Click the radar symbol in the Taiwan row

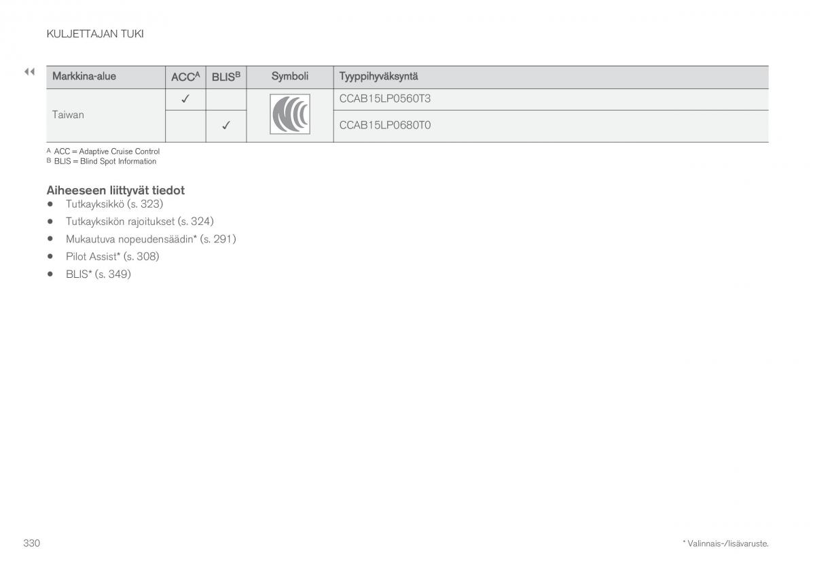click(290, 114)
